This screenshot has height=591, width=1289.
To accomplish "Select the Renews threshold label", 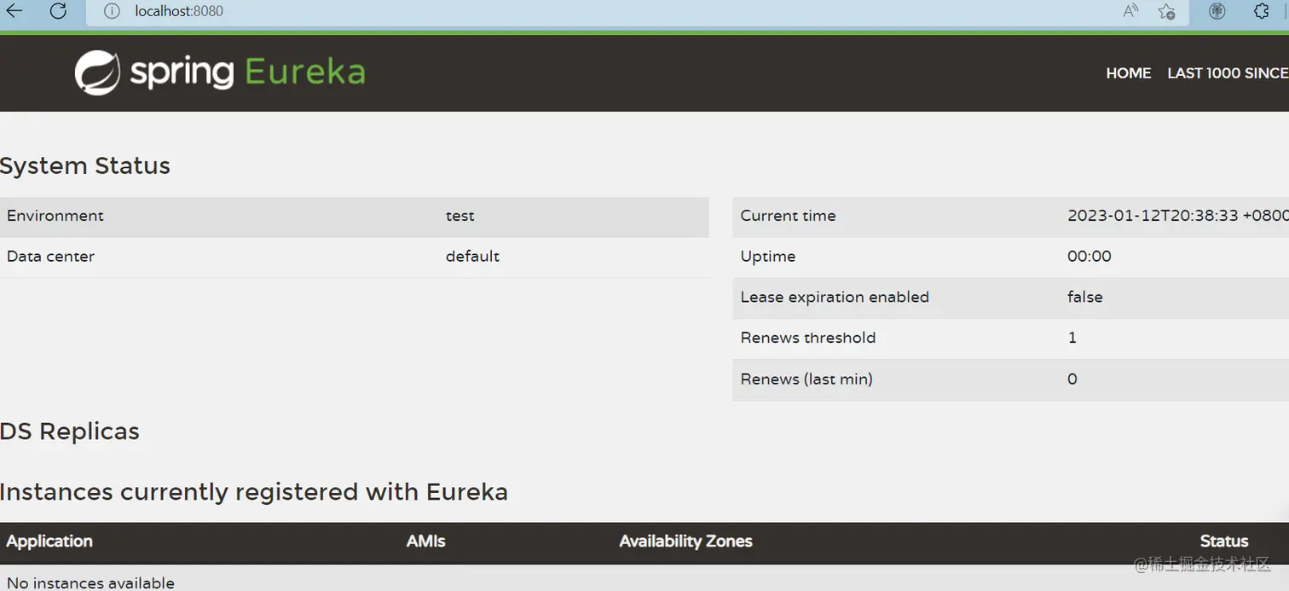I will click(808, 338).
